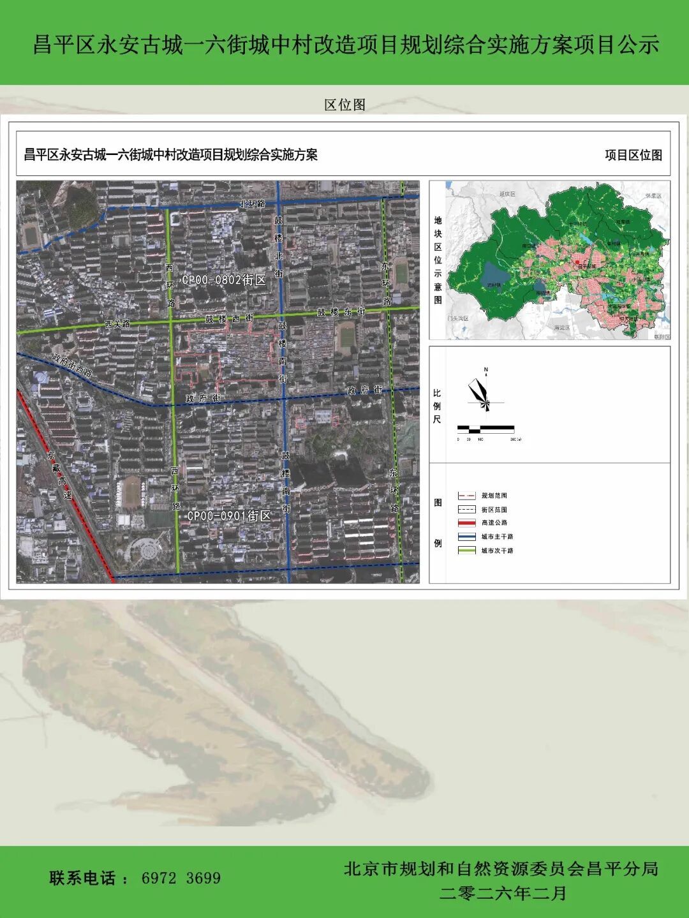Click the red location dot in overview map
Viewport: 689px width, 918px height.
tap(577, 262)
